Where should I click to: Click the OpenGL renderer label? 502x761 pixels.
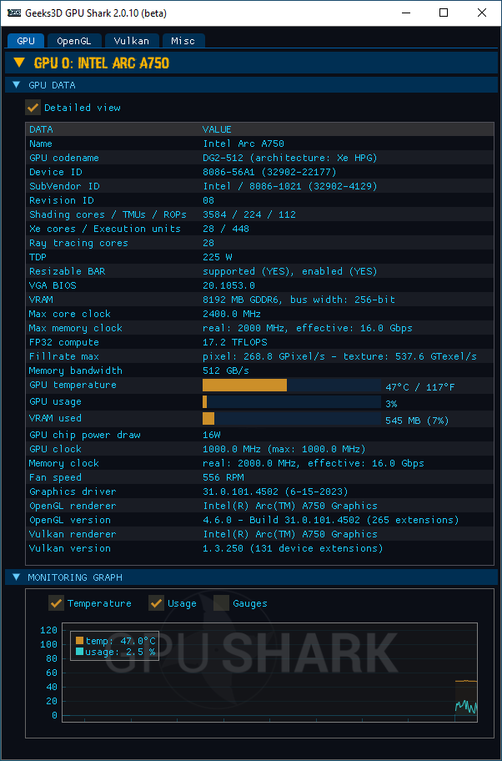point(73,505)
